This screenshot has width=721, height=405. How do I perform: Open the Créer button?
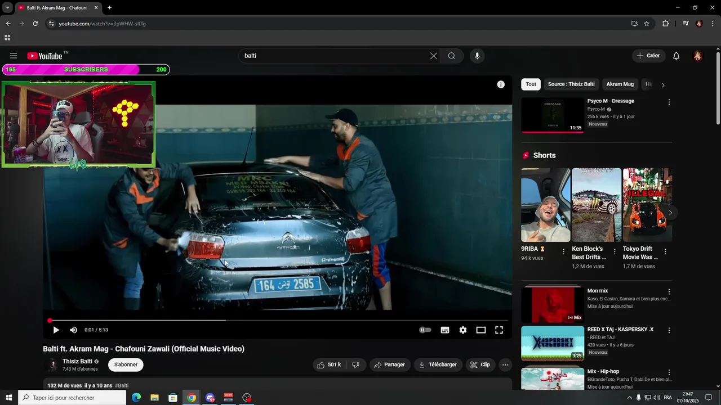coord(648,56)
